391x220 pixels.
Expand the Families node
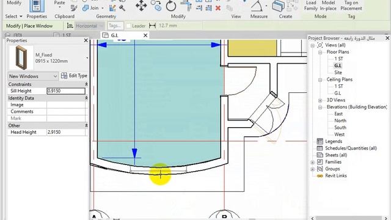pyautogui.click(x=312, y=163)
